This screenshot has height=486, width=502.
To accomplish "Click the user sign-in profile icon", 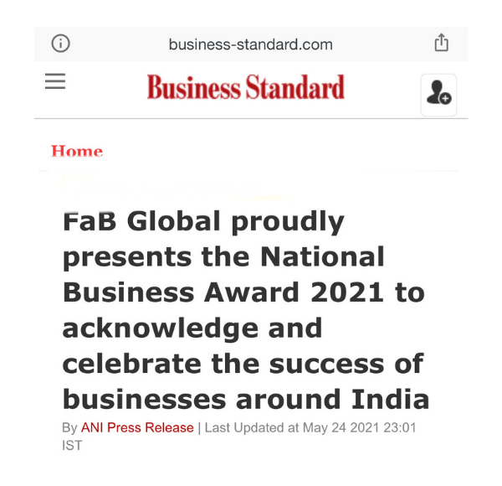I will [x=438, y=93].
